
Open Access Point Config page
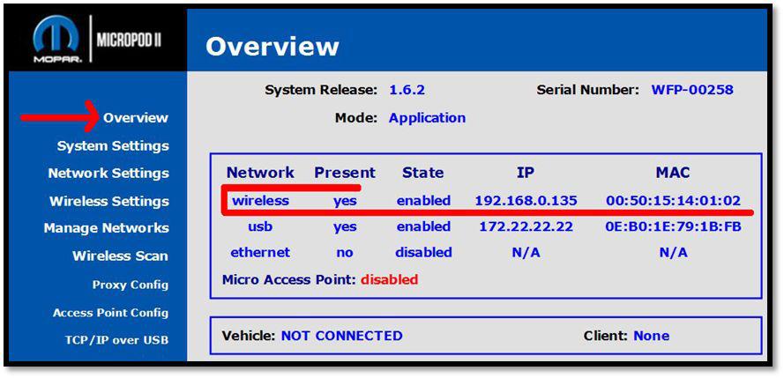pos(110,313)
